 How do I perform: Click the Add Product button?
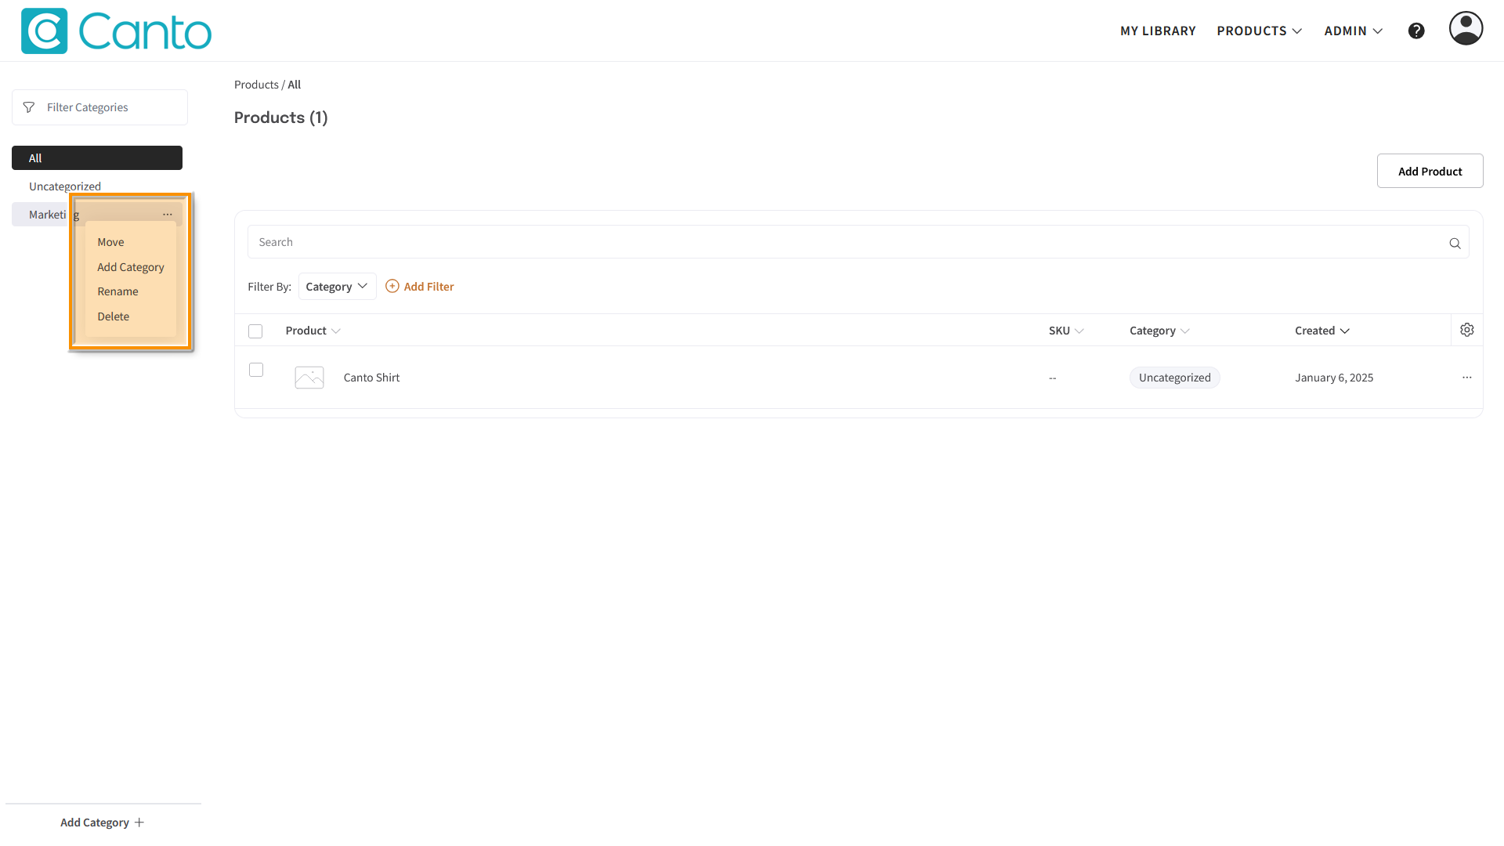coord(1430,171)
